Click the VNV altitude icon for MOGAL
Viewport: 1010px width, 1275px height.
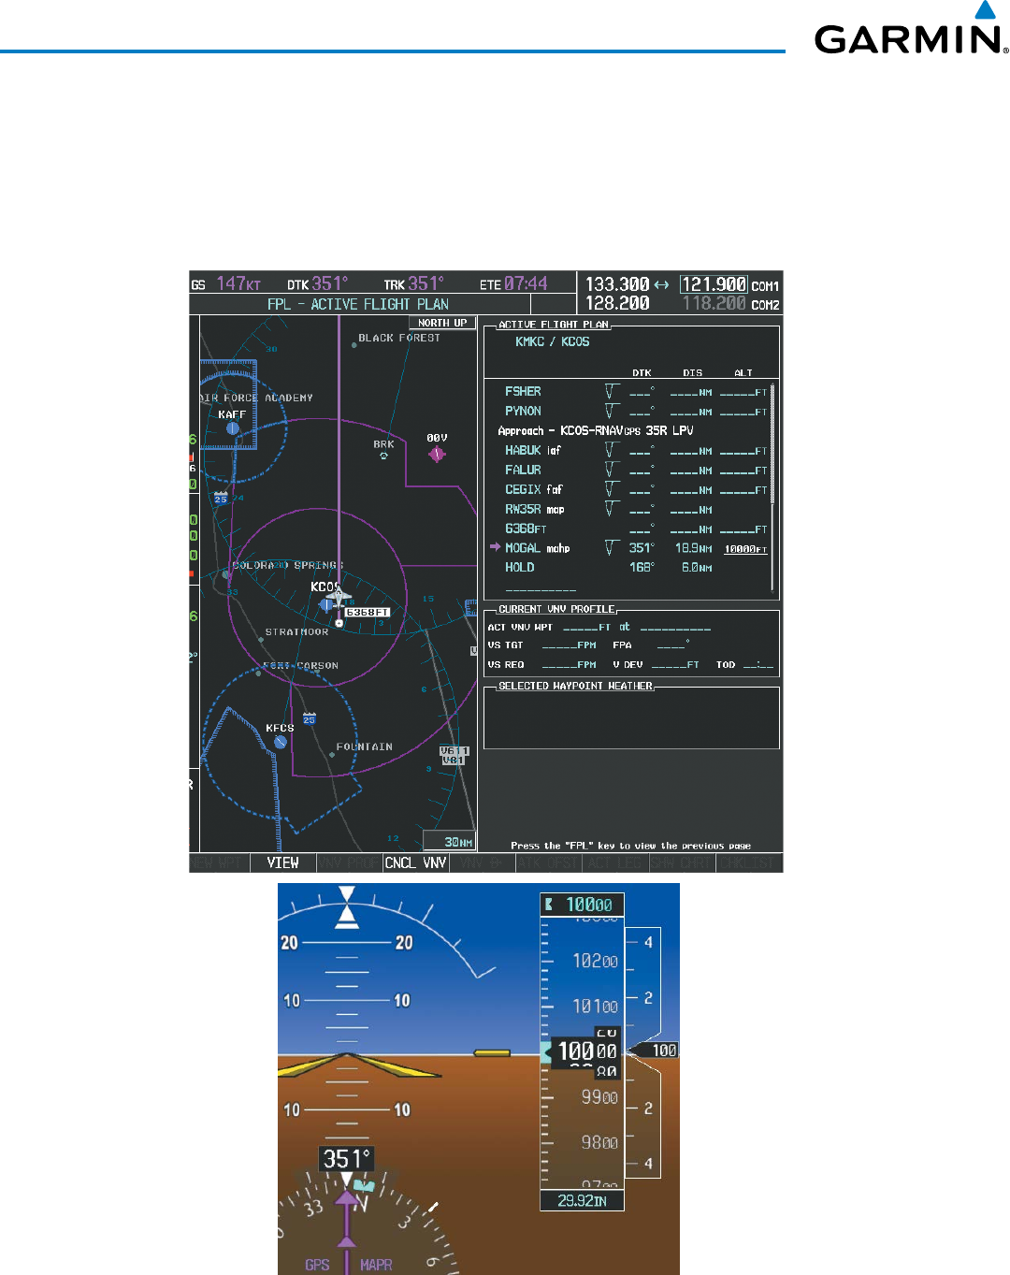click(612, 548)
